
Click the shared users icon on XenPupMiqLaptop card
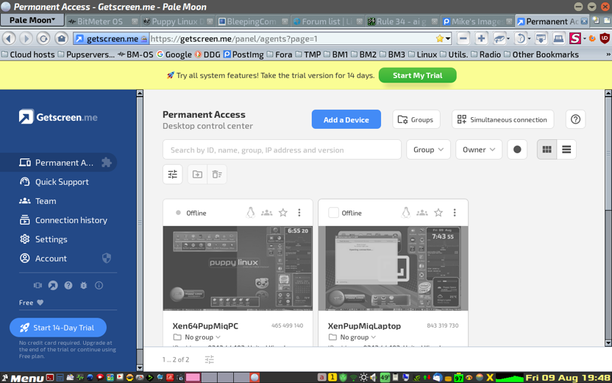tap(422, 213)
